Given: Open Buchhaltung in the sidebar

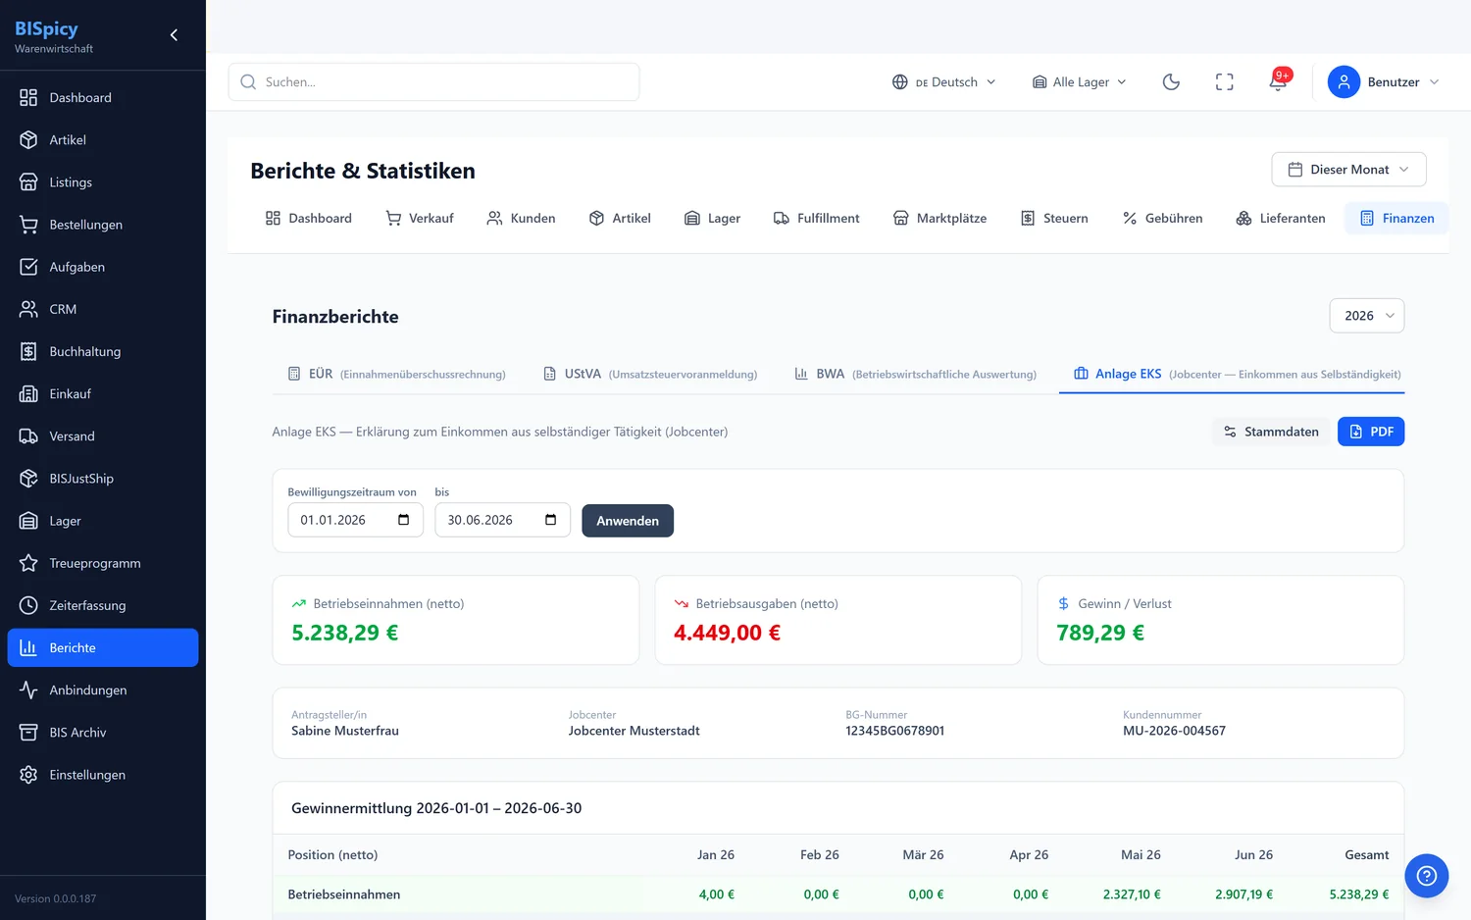Looking at the screenshot, I should (103, 351).
